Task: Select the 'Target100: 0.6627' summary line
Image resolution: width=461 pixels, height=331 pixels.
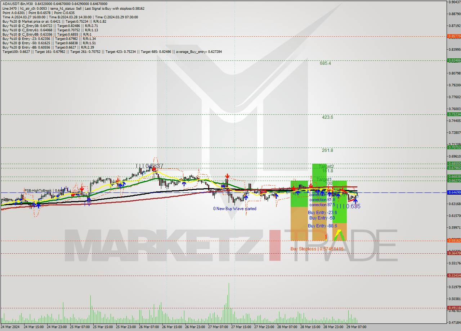Action: [112, 52]
